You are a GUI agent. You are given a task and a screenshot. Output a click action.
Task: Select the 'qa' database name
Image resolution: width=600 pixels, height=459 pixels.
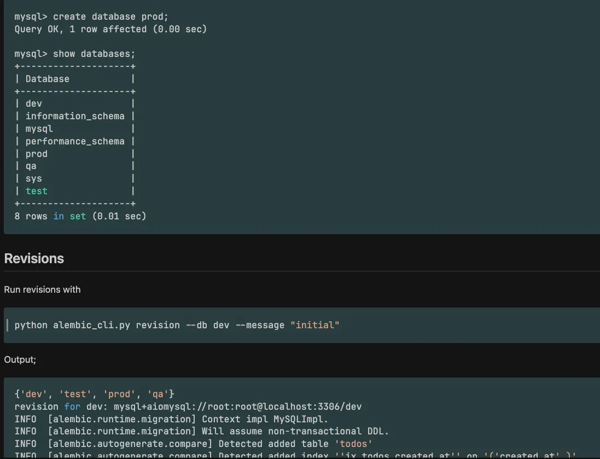[x=31, y=166]
